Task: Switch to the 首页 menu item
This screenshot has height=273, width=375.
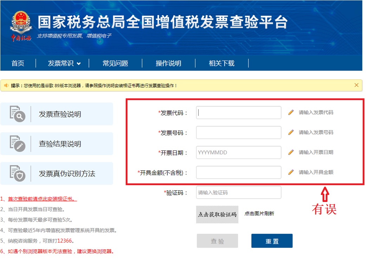Action: tap(18, 64)
